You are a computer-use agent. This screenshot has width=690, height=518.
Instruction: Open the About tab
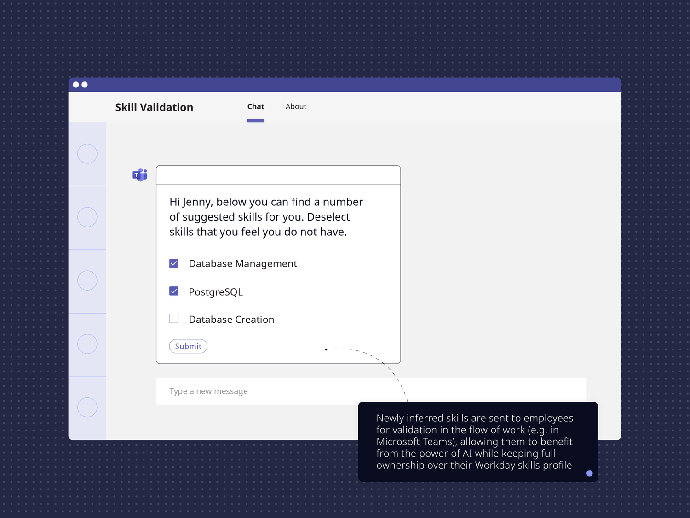[296, 106]
